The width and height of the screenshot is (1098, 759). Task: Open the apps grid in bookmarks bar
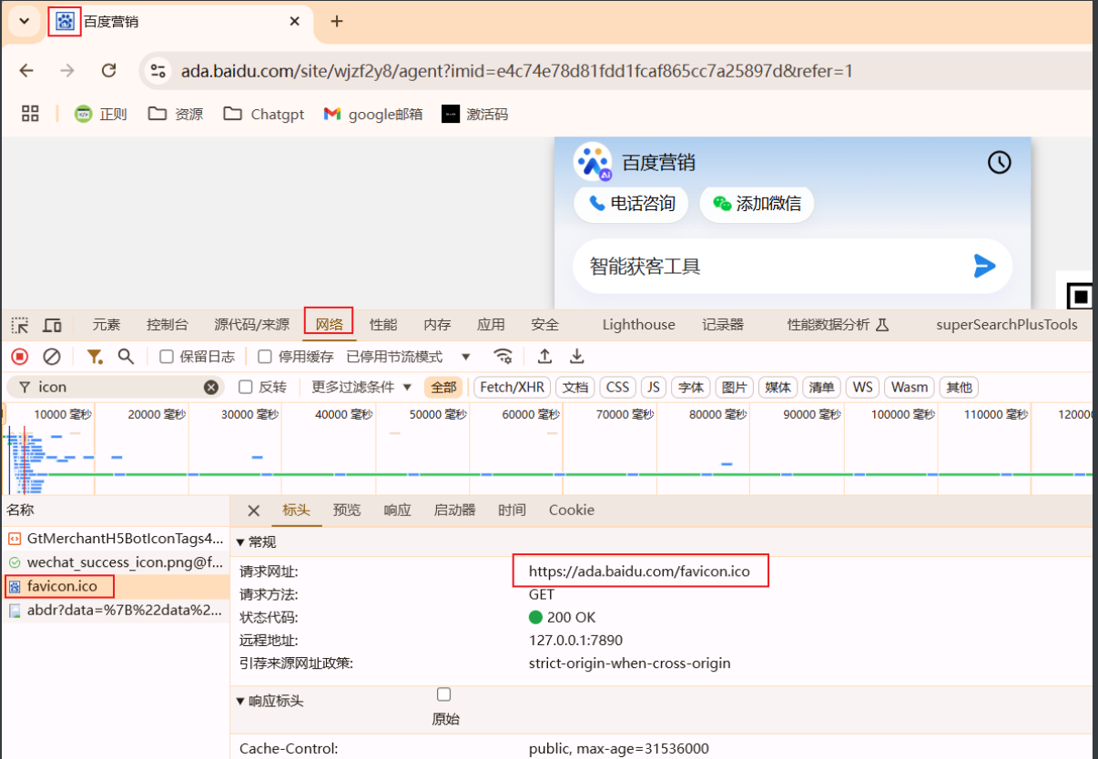click(30, 114)
